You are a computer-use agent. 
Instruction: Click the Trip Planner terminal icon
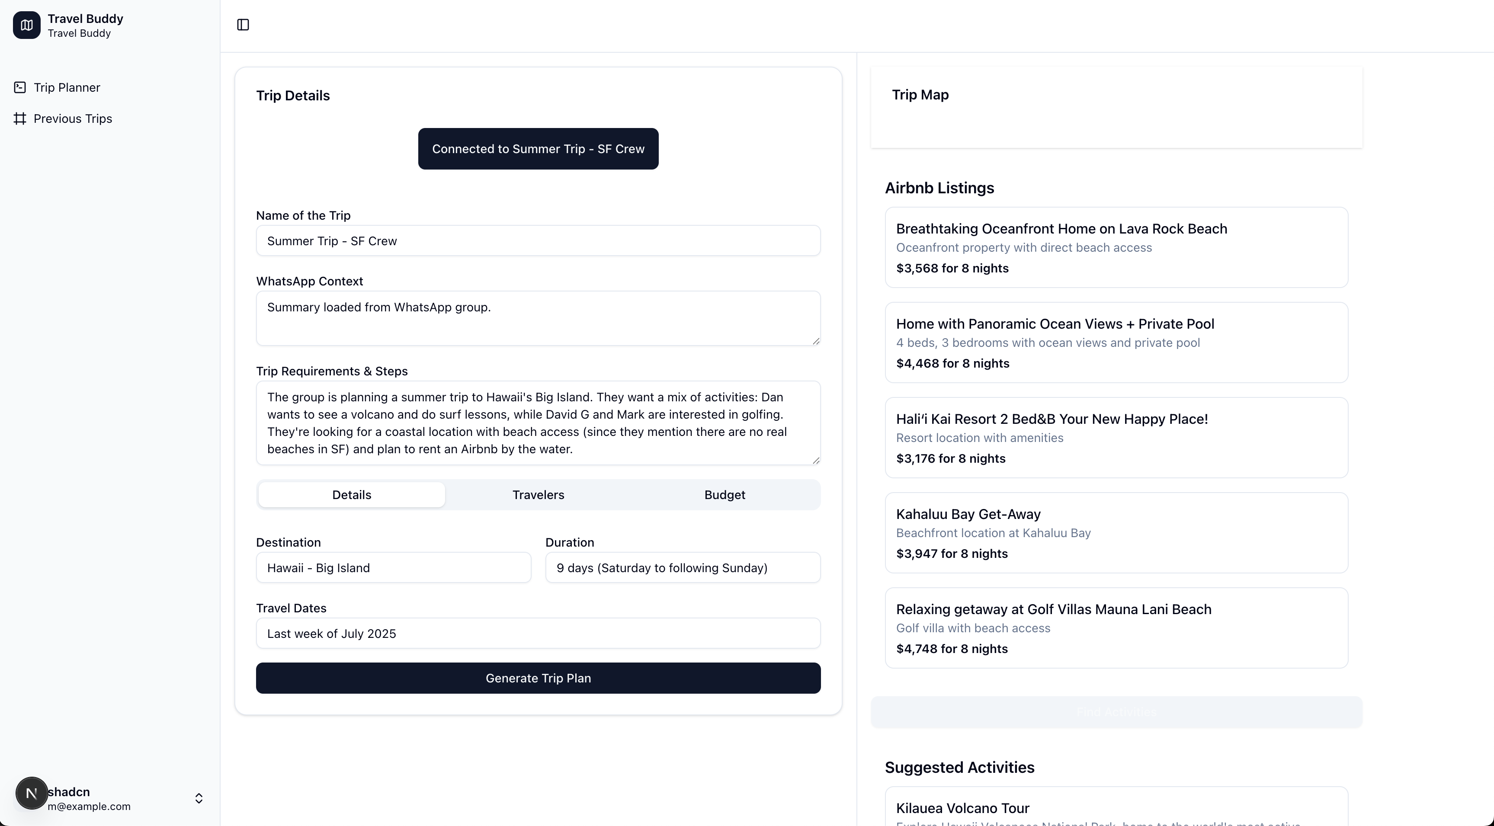20,87
